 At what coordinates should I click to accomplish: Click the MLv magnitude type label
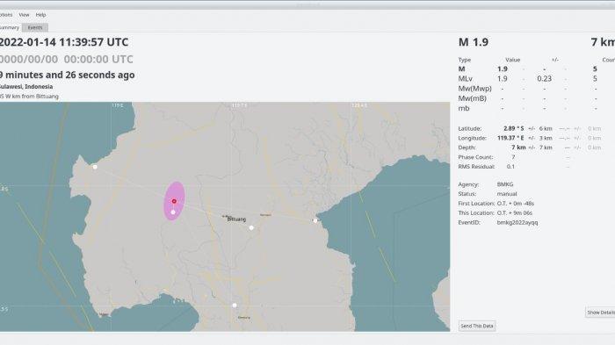pos(465,79)
